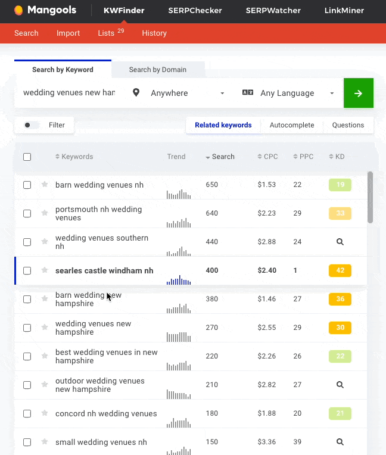Star the 'searles castle windham nh' keyword

click(45, 270)
